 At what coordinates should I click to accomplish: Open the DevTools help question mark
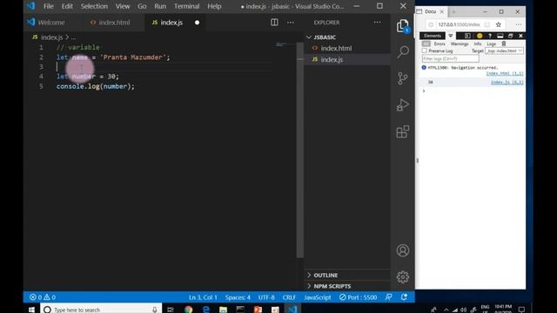tap(490, 36)
